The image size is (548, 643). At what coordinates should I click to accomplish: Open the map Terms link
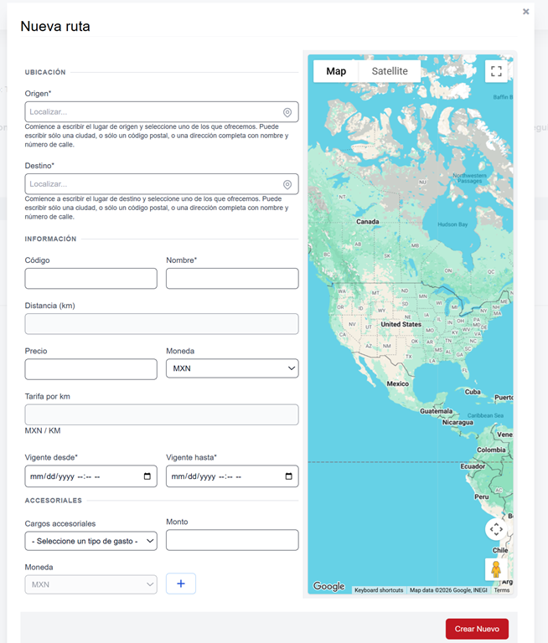[502, 590]
